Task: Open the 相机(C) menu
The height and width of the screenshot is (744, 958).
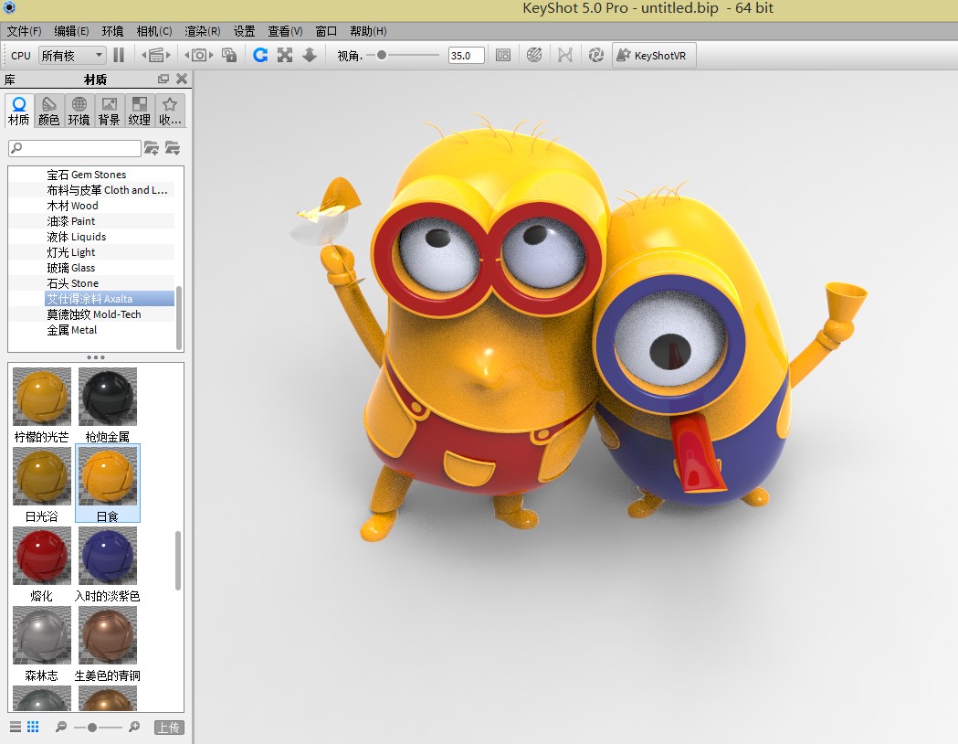Action: click(x=154, y=31)
